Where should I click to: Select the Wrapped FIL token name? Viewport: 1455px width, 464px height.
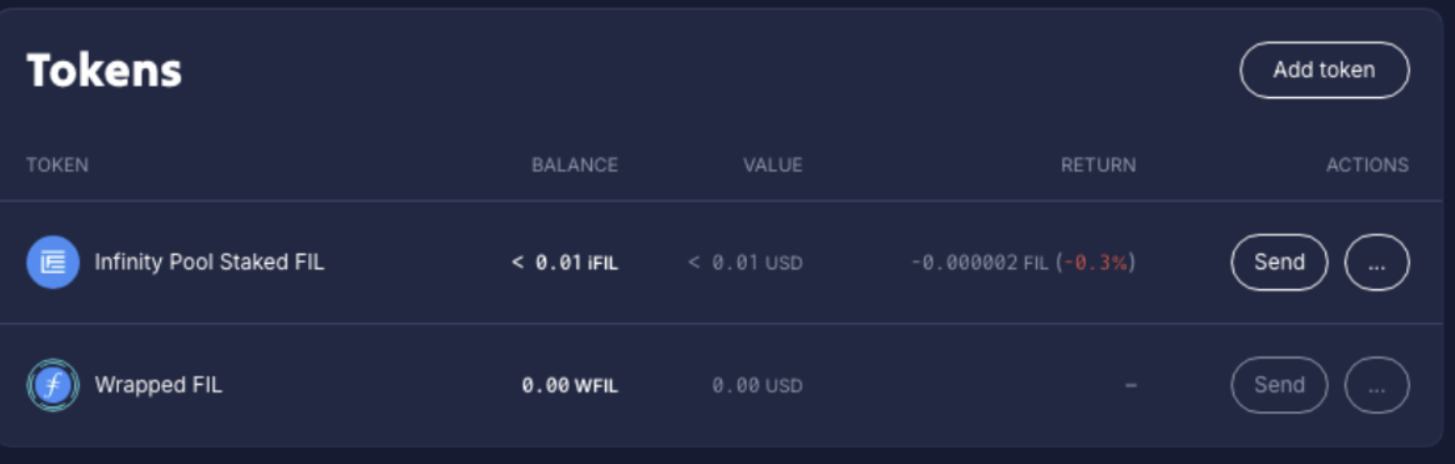click(158, 385)
